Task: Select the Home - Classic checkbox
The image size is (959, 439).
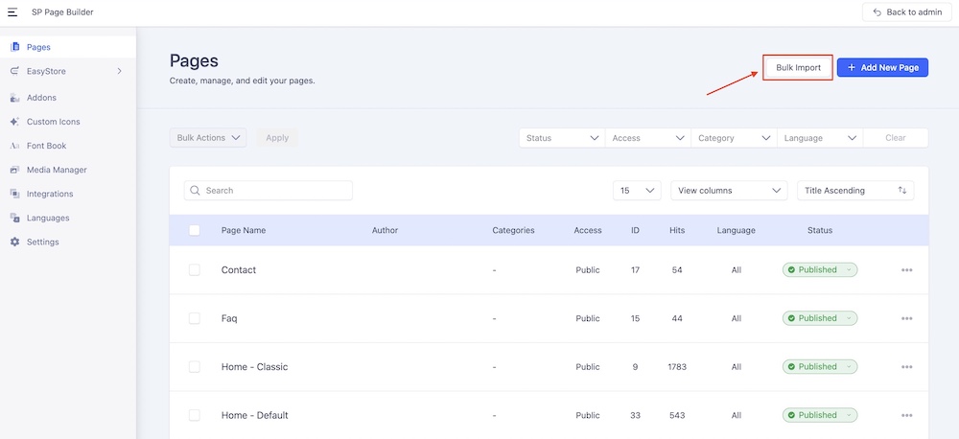Action: pos(195,367)
